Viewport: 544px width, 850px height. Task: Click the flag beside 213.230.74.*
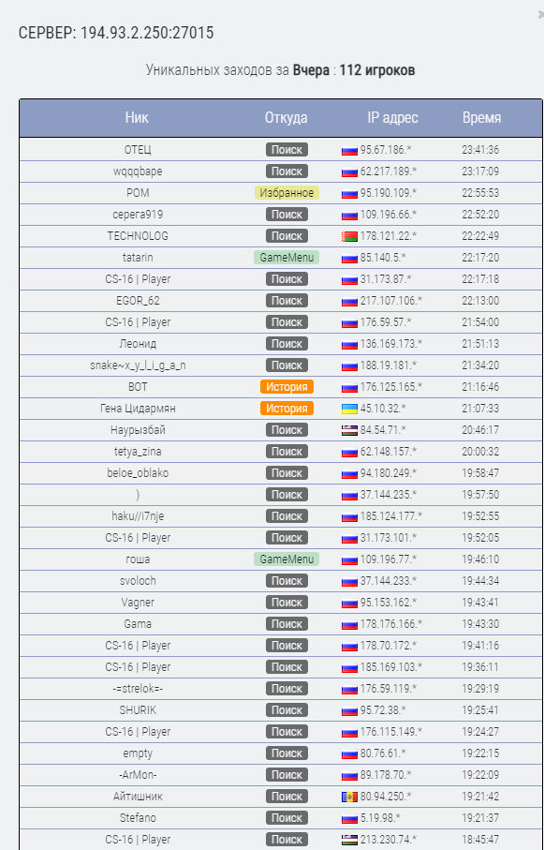[349, 840]
